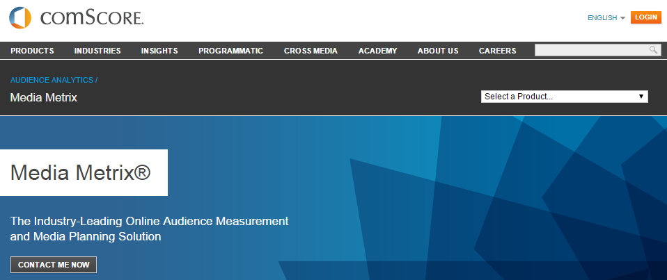The height and width of the screenshot is (280, 667).
Task: Expand the Select a Product dropdown
Action: [x=565, y=97]
